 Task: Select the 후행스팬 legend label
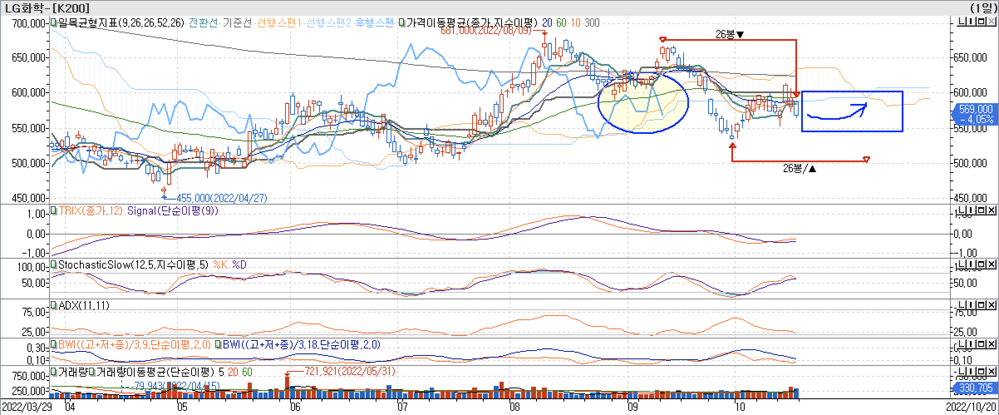point(374,22)
